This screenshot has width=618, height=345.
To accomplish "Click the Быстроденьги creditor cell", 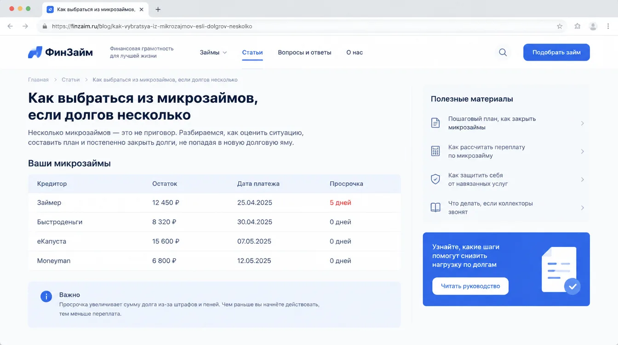I will 60,222.
